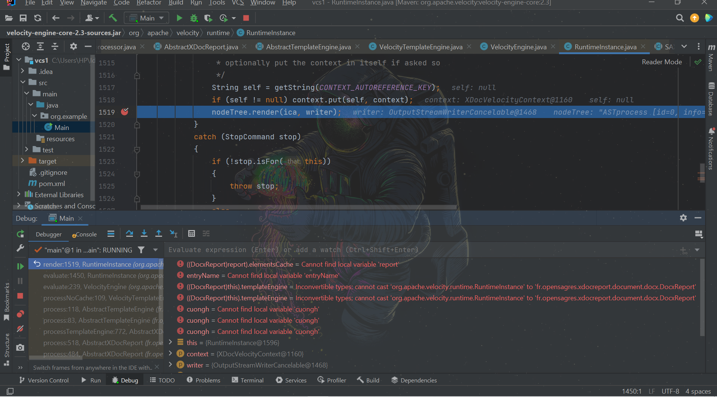Switch to debugger Console tab
The height and width of the screenshot is (397, 717).
coord(84,235)
